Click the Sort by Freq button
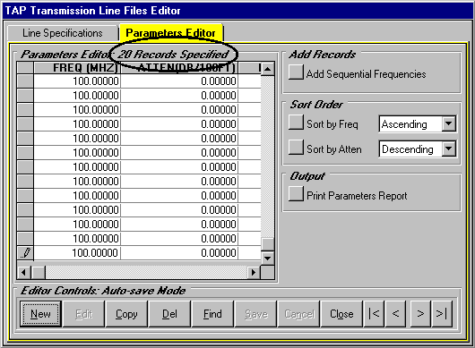 (296, 123)
